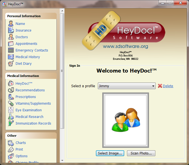Visit www.sdsoftware.org link

pyautogui.click(x=125, y=46)
